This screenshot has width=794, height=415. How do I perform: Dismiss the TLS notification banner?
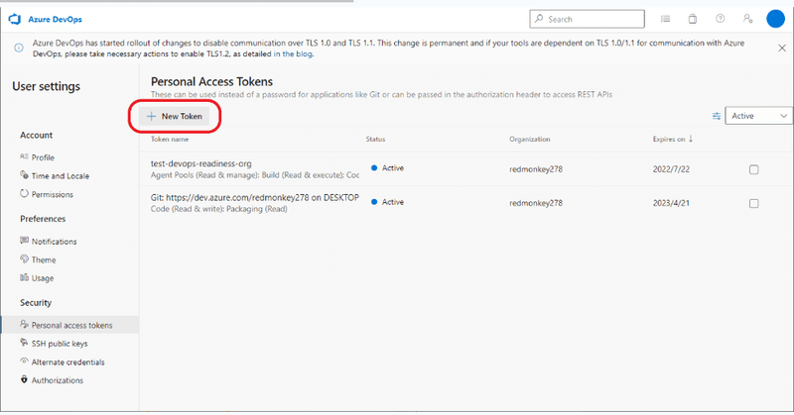(x=782, y=48)
